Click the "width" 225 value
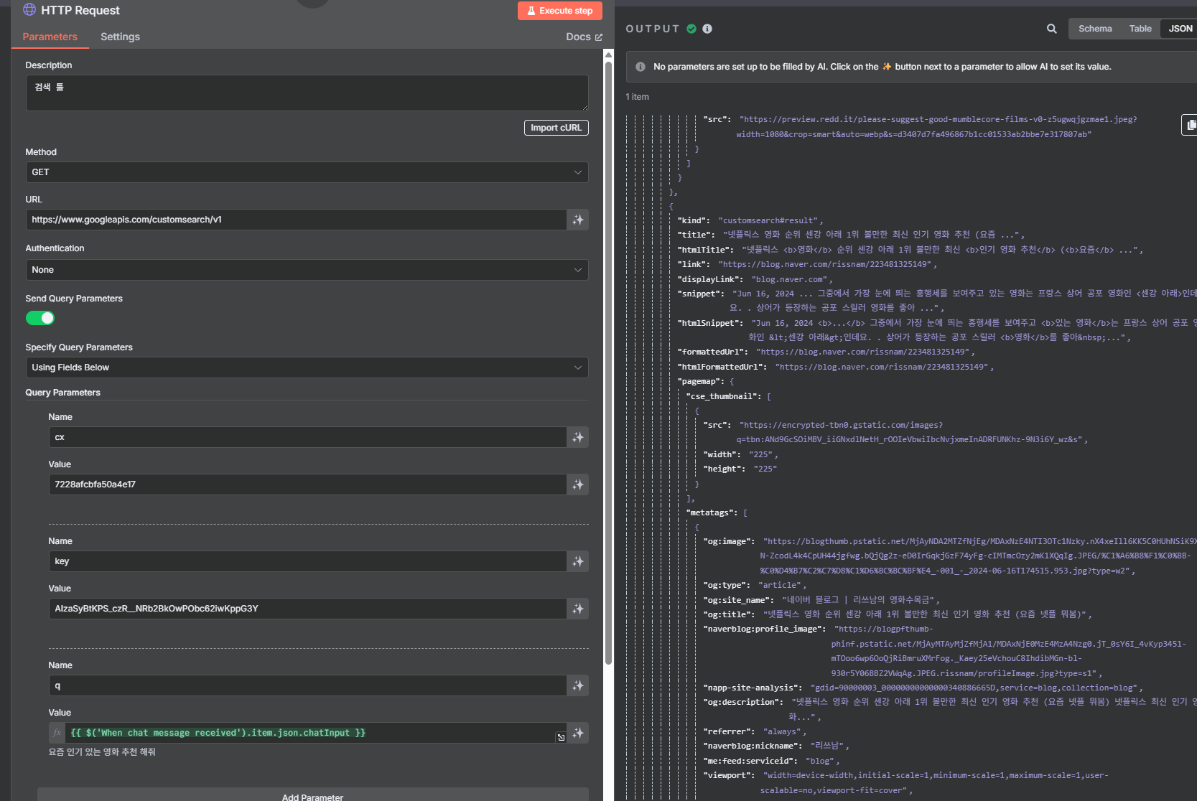This screenshot has width=1197, height=801. pos(761,454)
